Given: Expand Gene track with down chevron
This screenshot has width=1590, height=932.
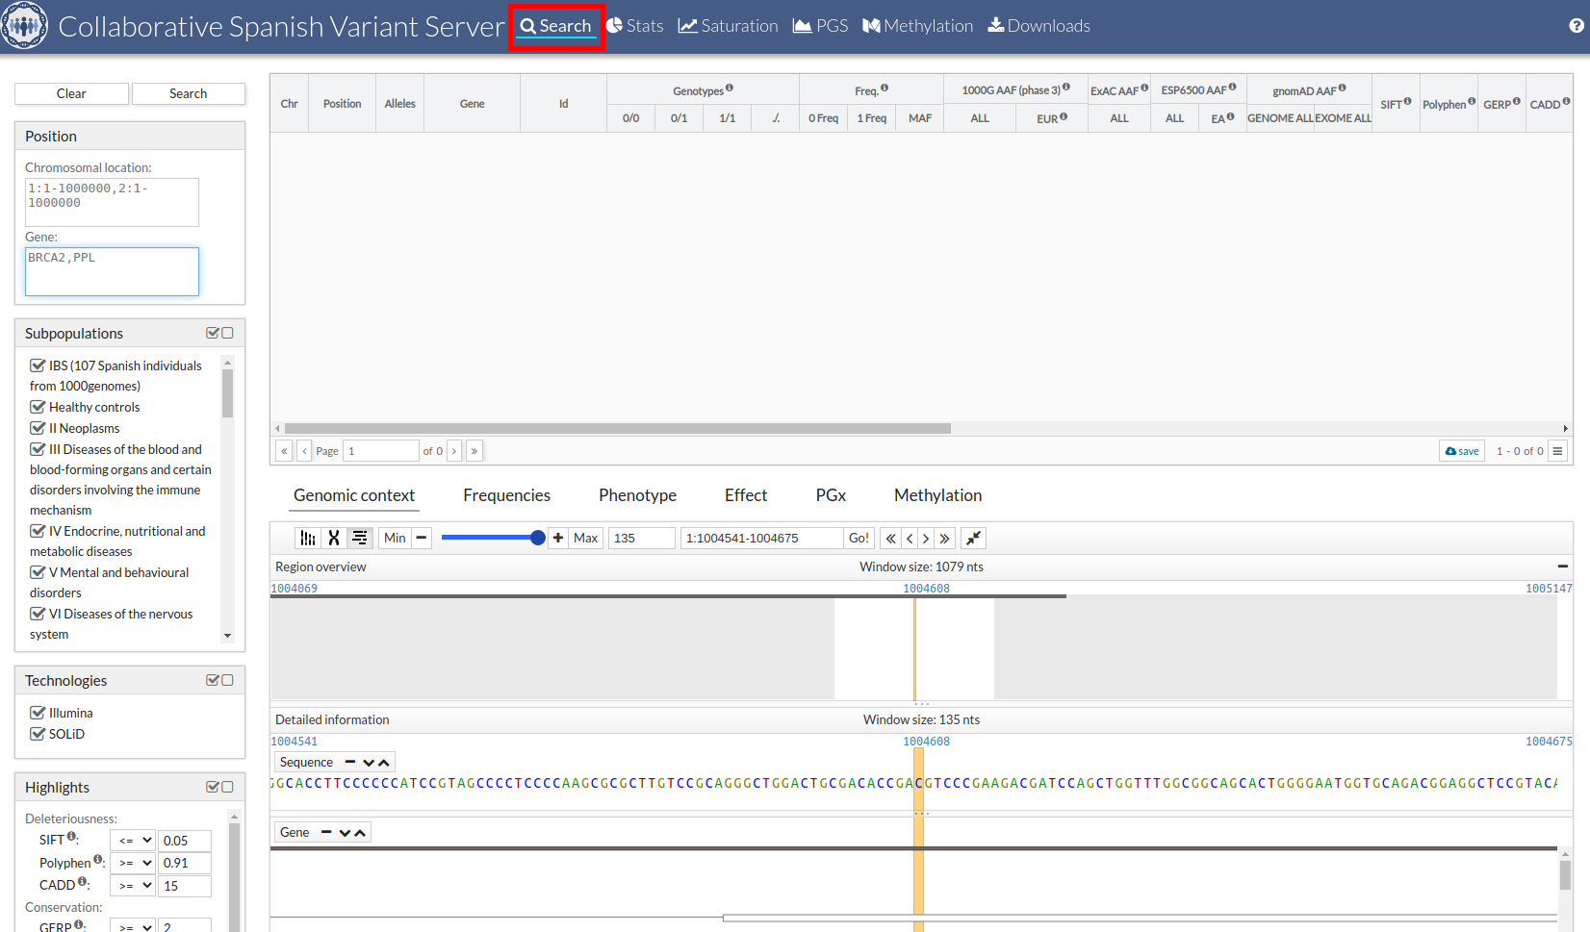Looking at the screenshot, I should pos(345,833).
